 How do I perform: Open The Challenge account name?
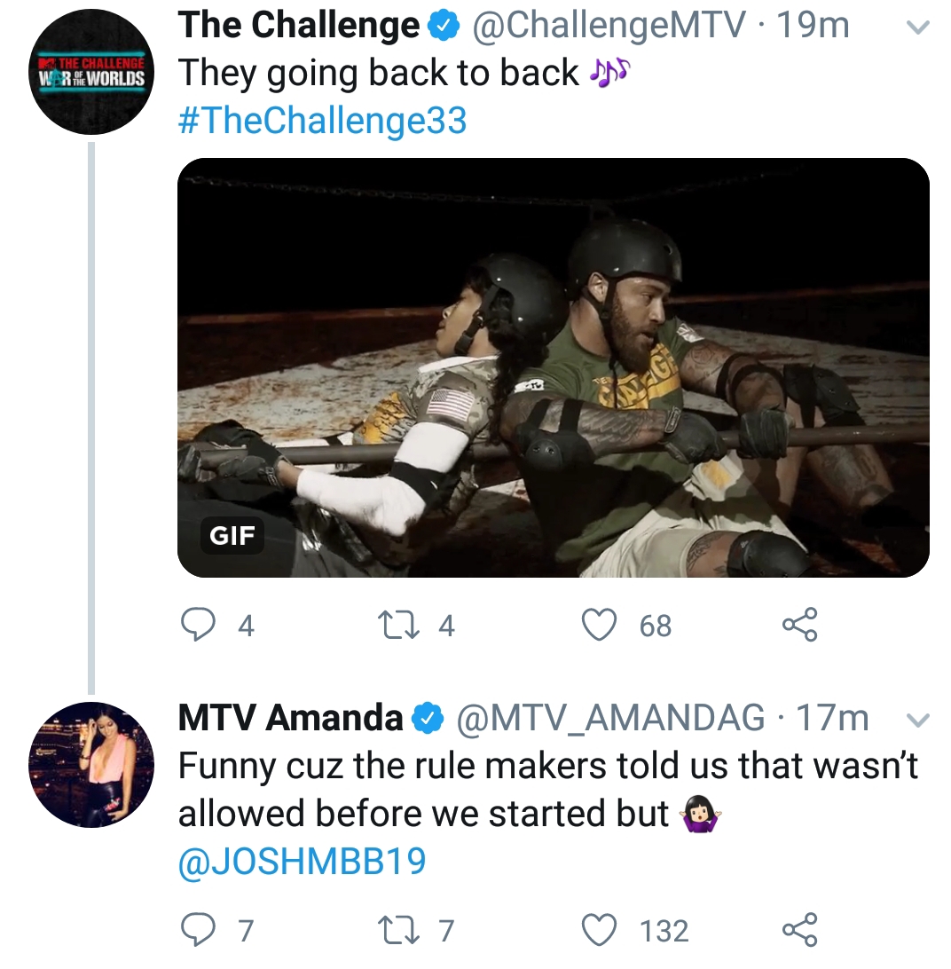click(298, 26)
